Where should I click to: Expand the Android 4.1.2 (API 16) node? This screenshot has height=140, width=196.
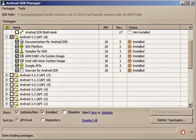7,80
